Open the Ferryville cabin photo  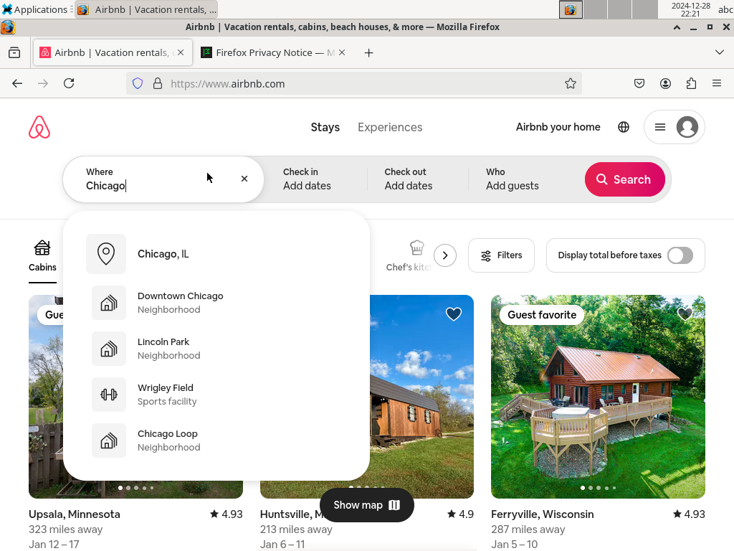(x=598, y=396)
